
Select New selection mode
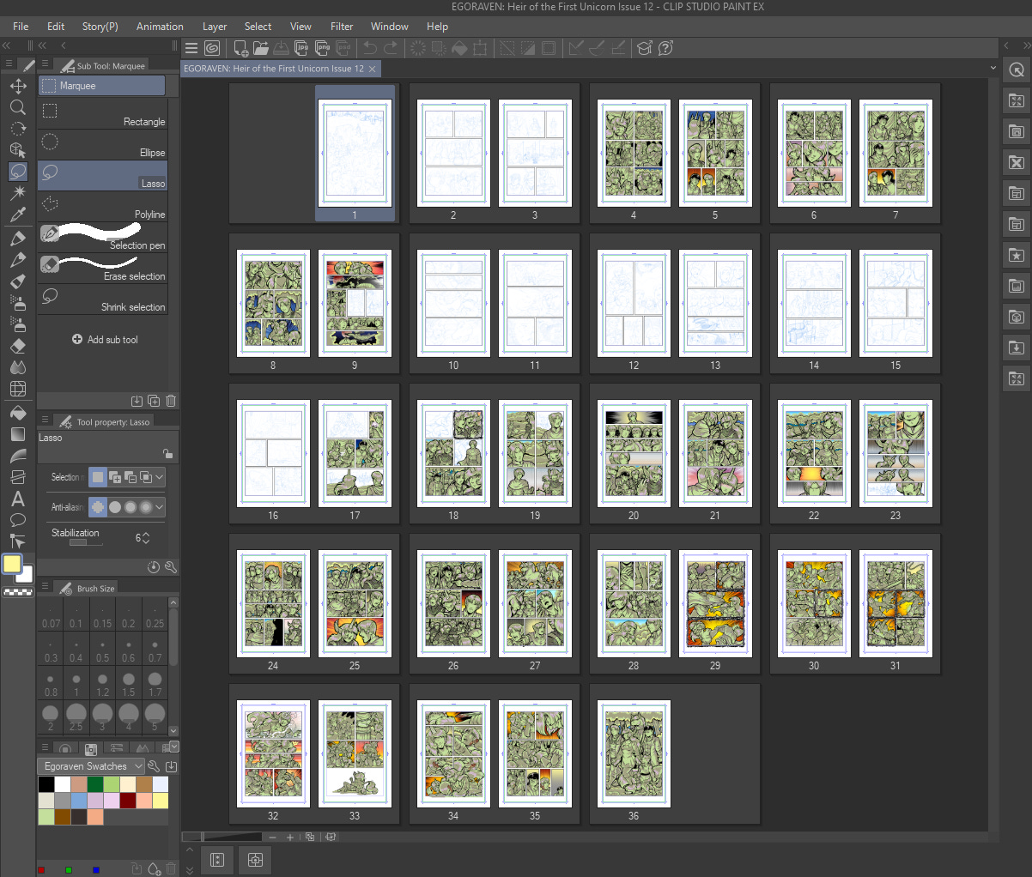[x=98, y=477]
